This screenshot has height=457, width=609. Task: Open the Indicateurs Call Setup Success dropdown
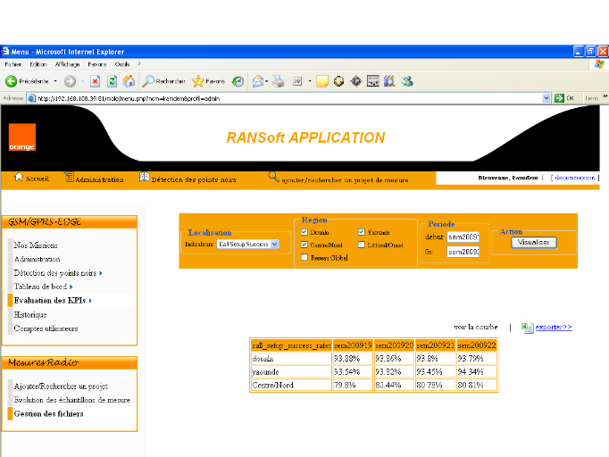coord(274,244)
